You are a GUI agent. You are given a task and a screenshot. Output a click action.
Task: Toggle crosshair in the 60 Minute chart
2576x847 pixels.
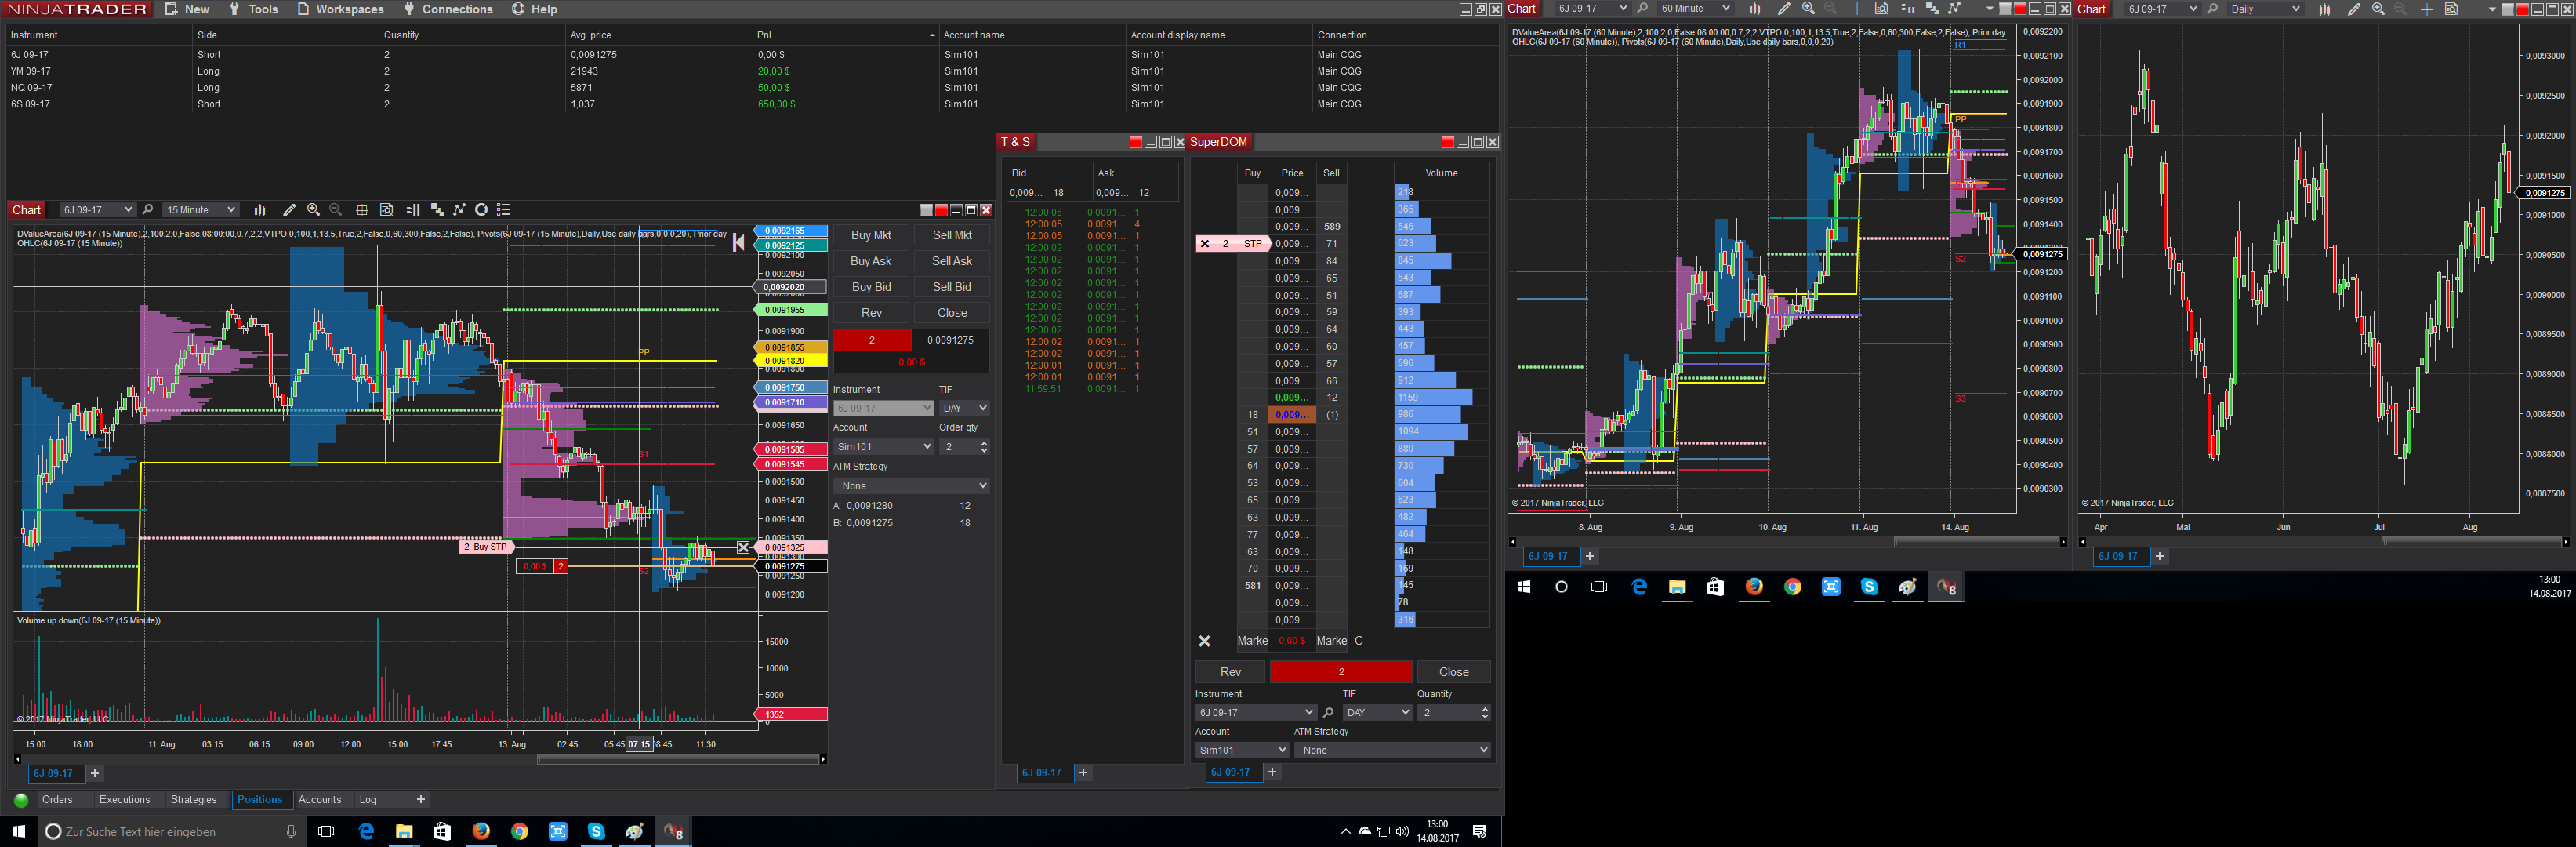coord(1857,9)
